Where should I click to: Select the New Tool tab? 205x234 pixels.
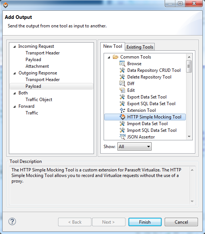112,46
